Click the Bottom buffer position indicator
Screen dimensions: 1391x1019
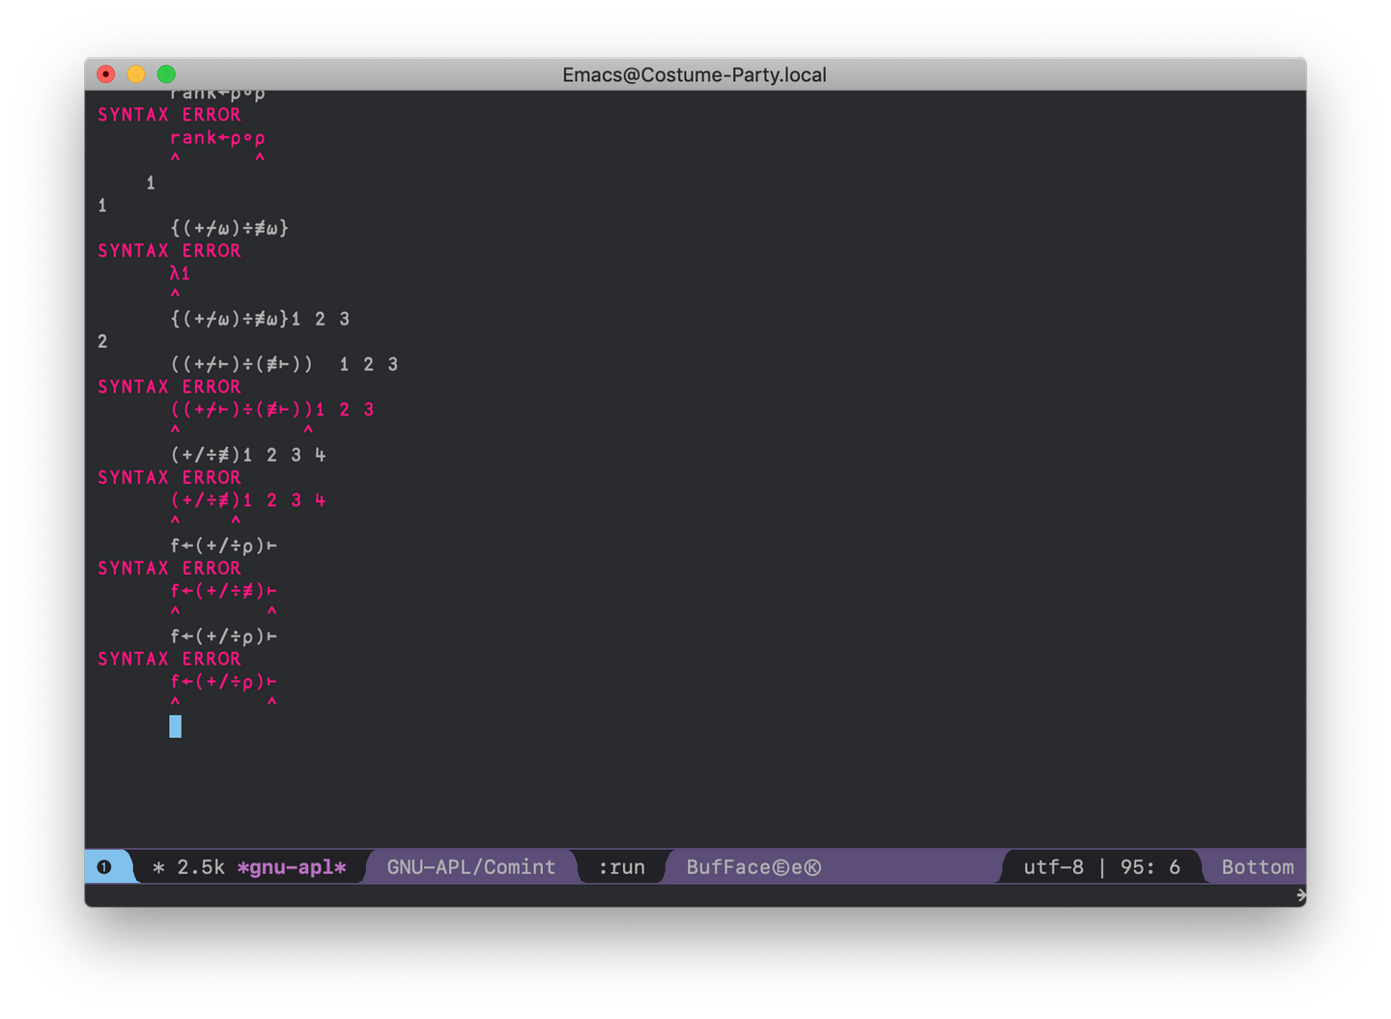pyautogui.click(x=1258, y=866)
